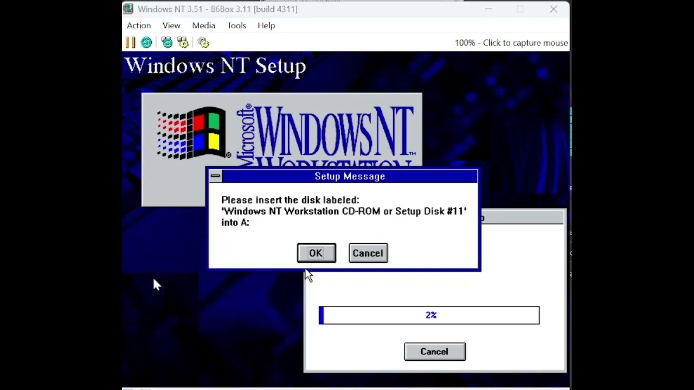Open the Tools menu
This screenshot has height=390, width=694.
pos(236,25)
